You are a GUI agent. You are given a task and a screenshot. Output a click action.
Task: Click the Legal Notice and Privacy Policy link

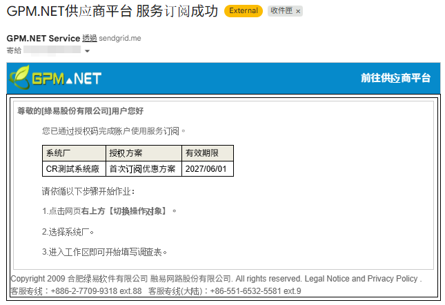coord(361,279)
